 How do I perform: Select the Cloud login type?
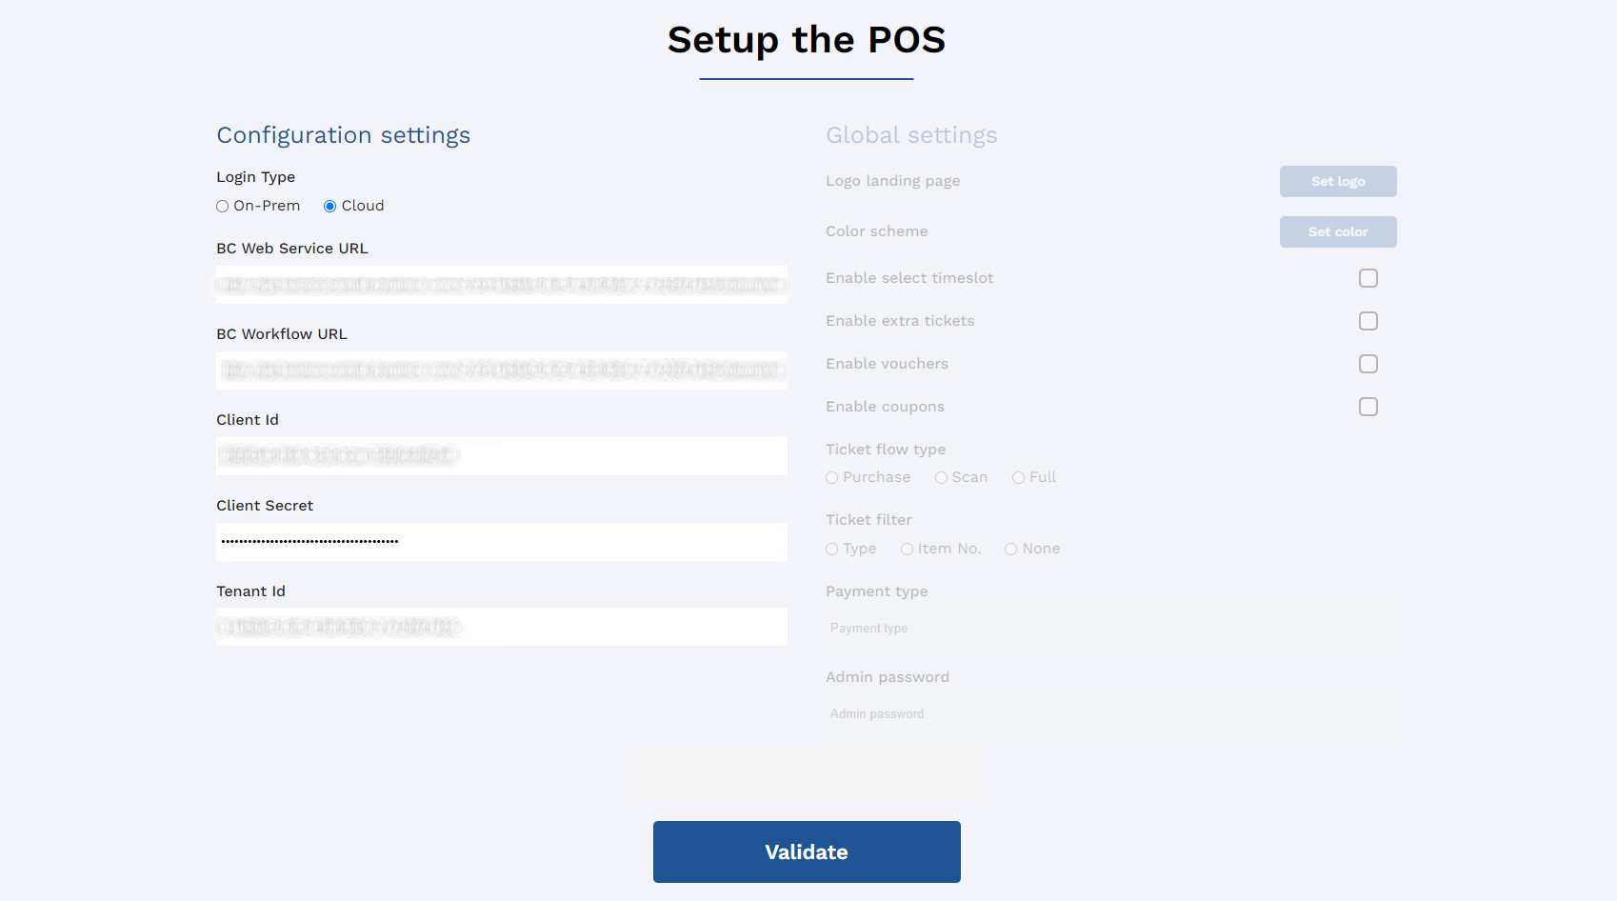point(330,207)
